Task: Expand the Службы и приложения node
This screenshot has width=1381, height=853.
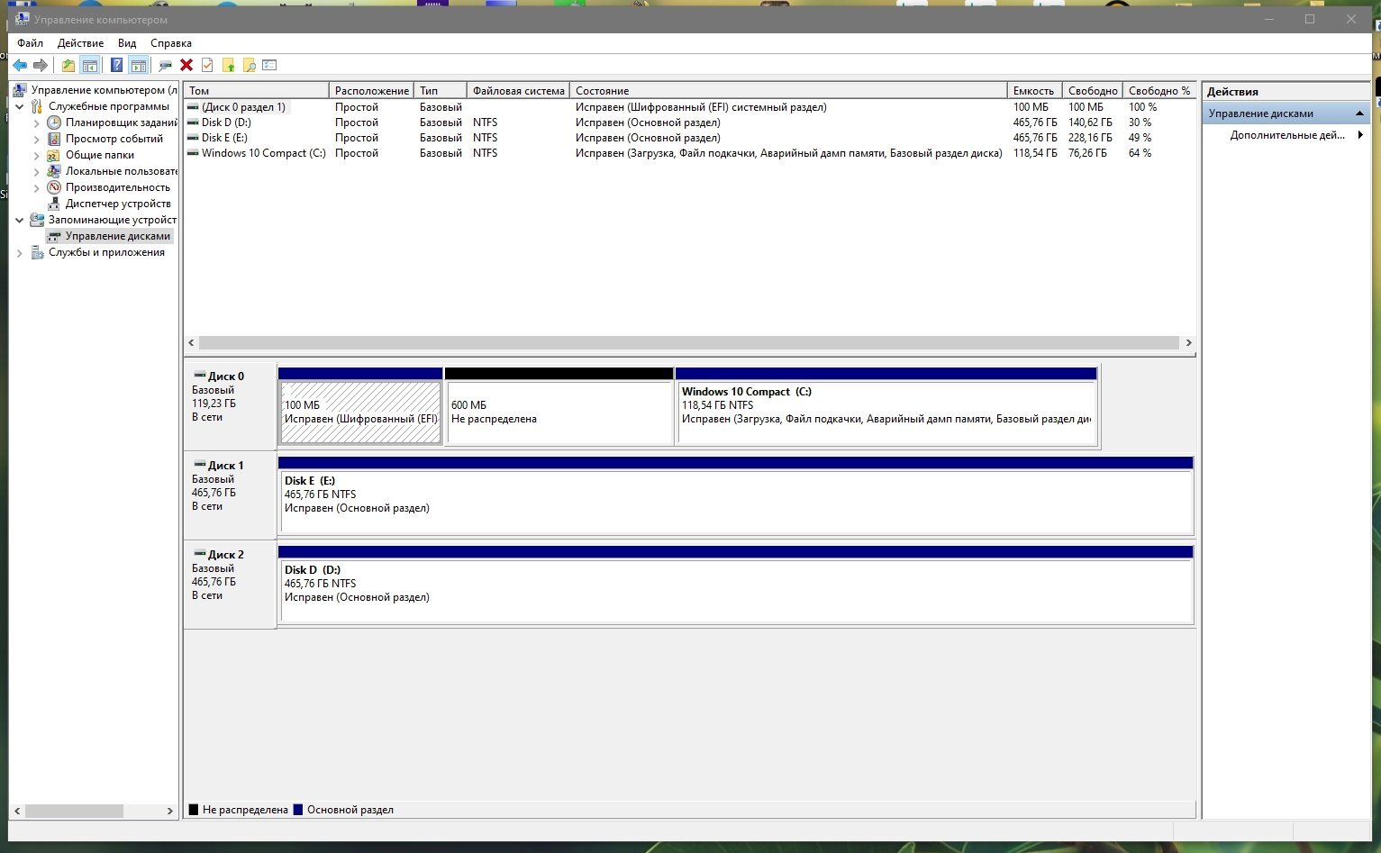Action: click(x=20, y=253)
